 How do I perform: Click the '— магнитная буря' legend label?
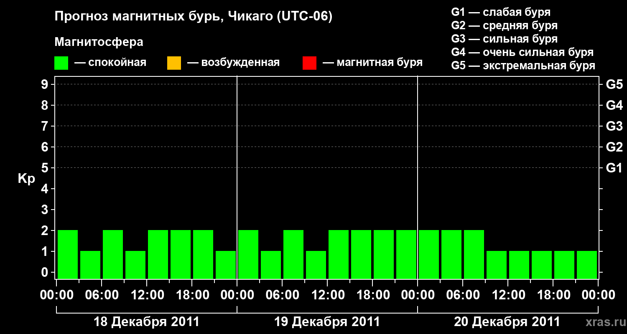coord(372,63)
